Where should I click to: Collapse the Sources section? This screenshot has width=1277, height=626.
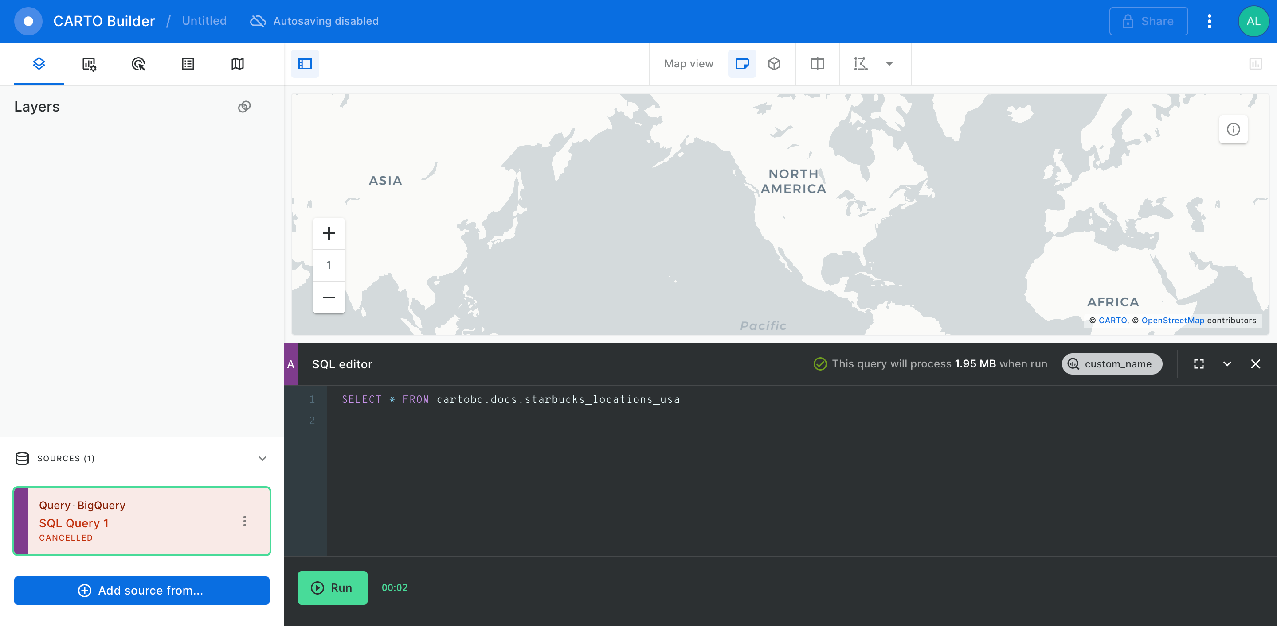point(262,459)
